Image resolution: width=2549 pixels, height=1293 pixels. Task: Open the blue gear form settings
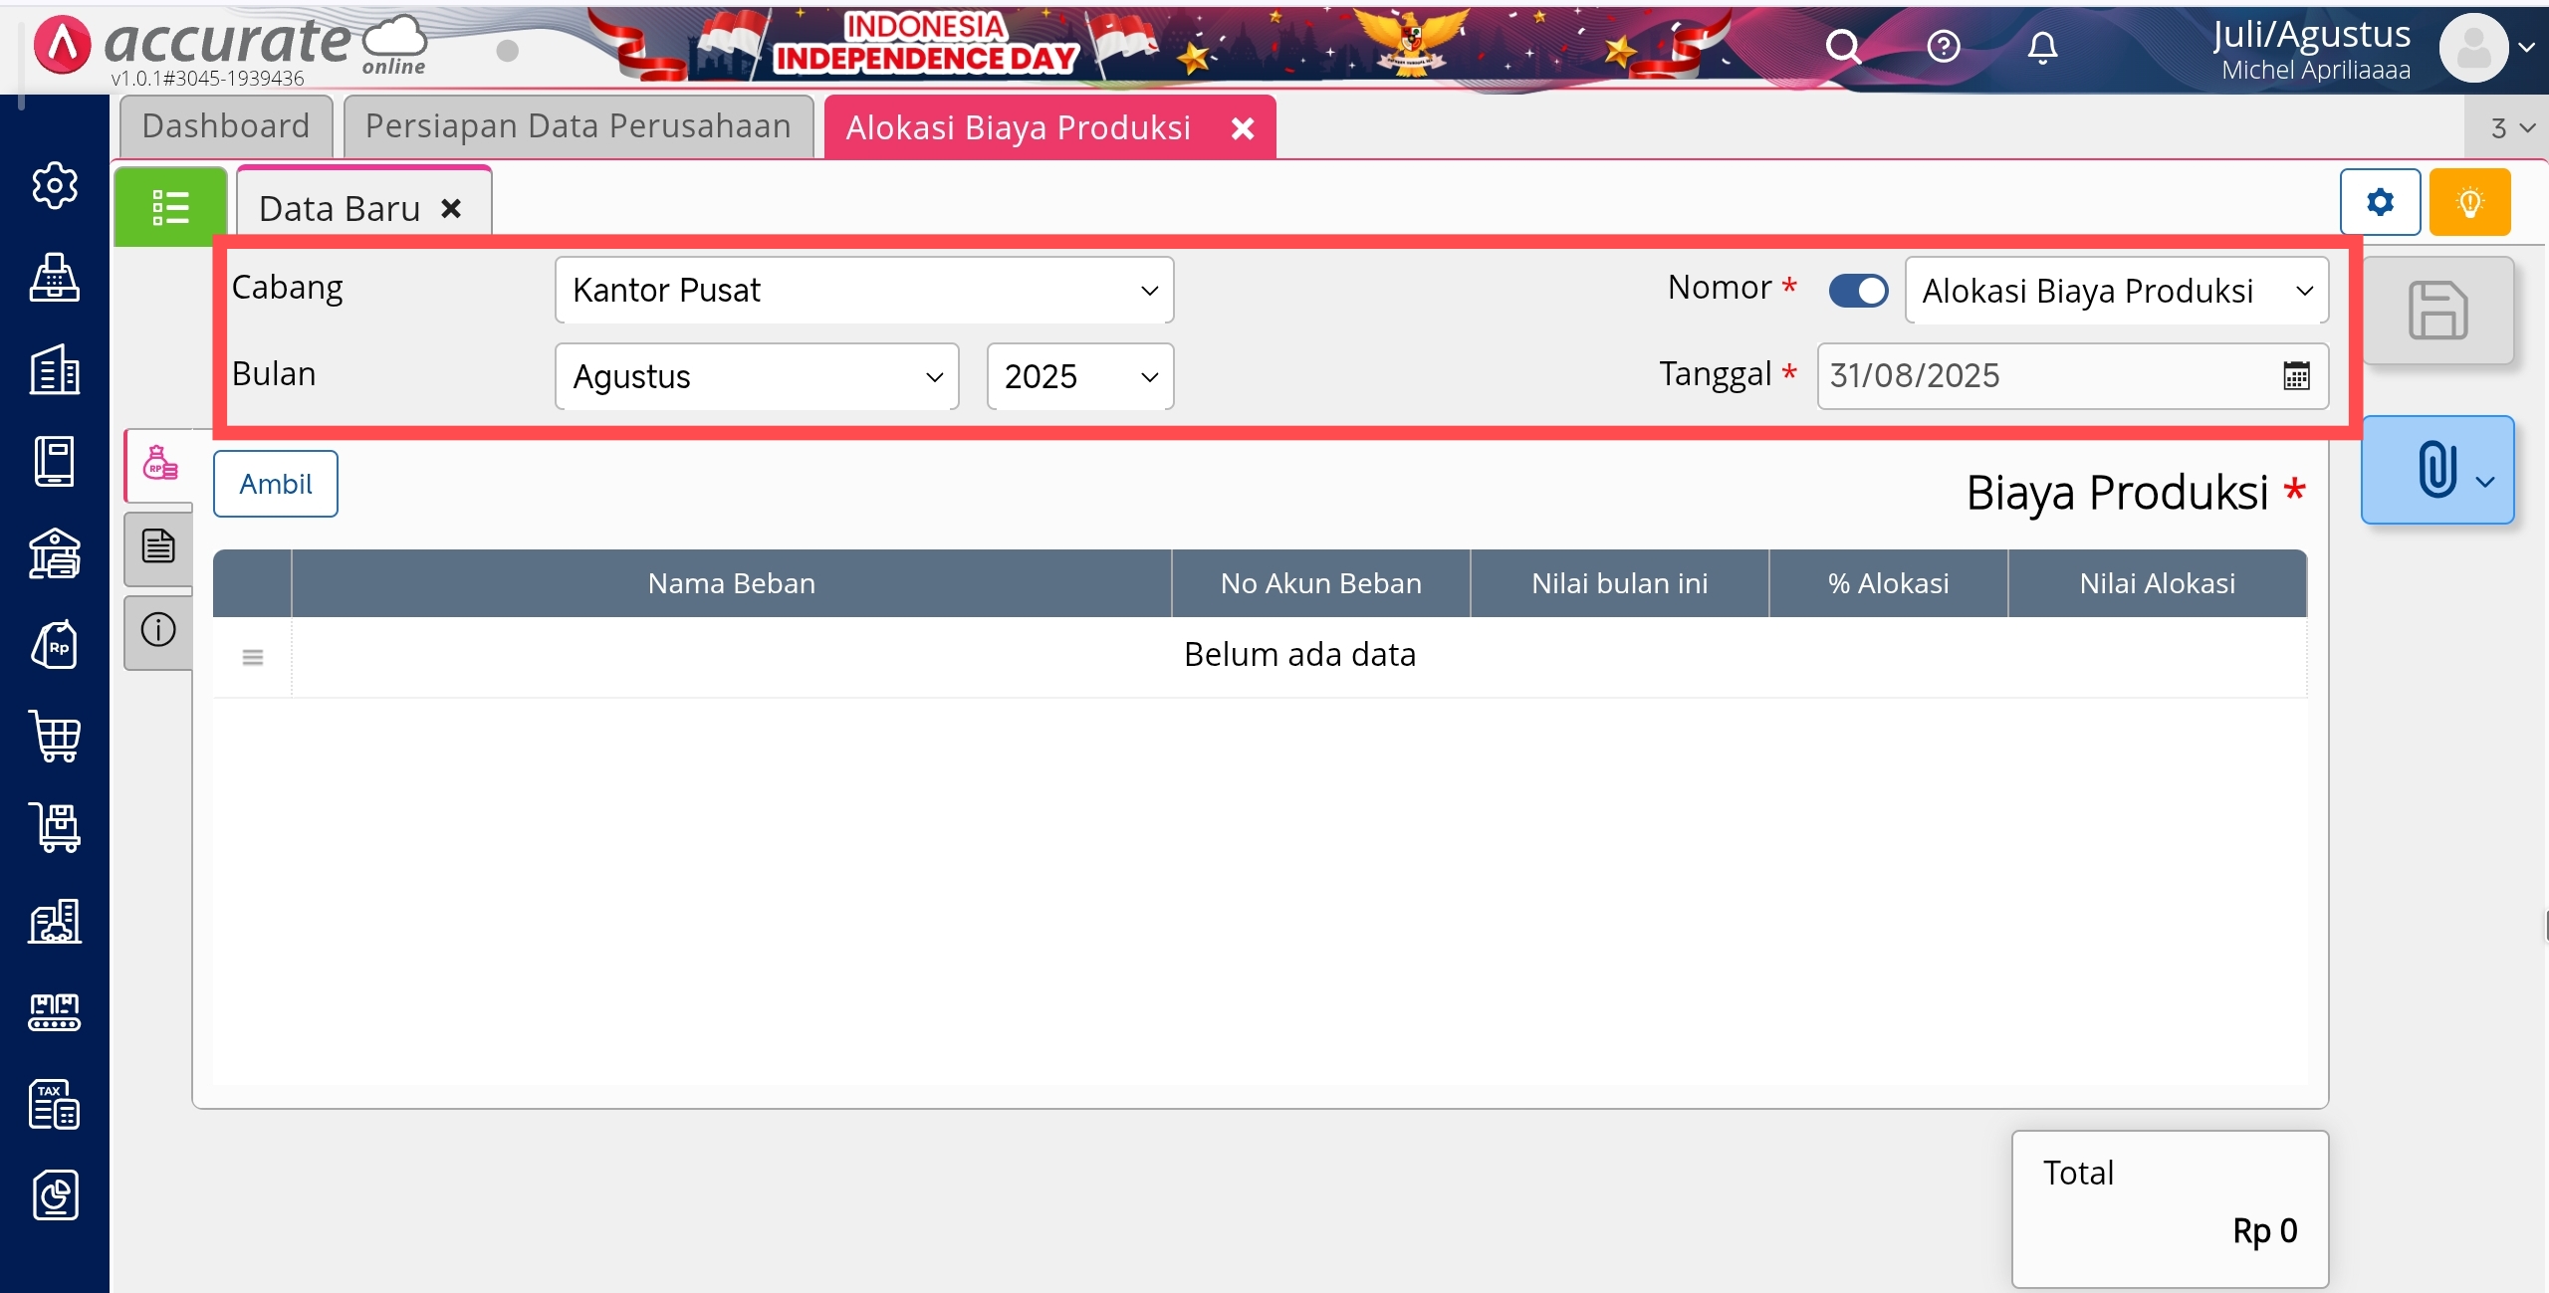(2380, 202)
